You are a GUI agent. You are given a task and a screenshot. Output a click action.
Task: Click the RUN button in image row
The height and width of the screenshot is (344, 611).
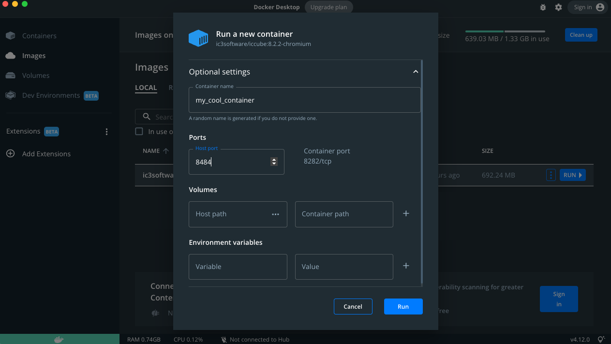coord(573,175)
